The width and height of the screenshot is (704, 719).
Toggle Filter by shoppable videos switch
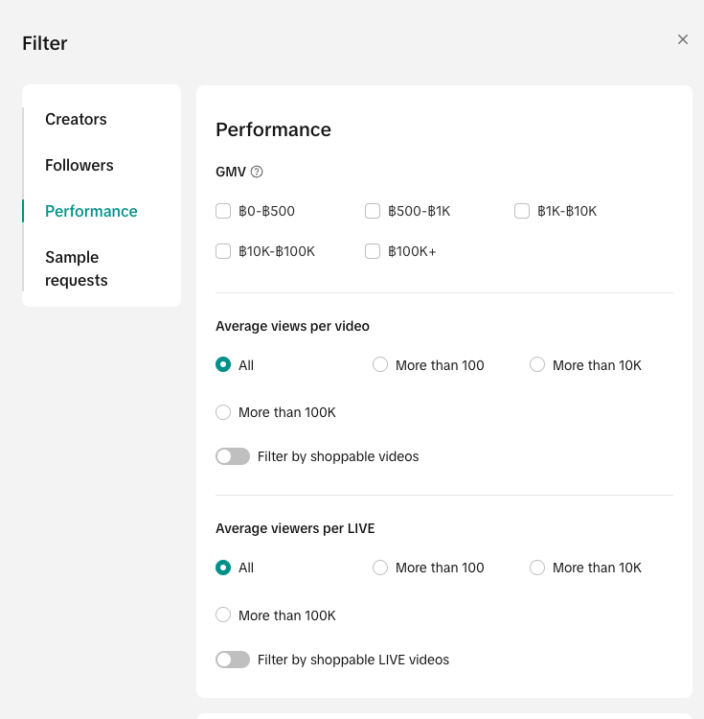click(233, 456)
